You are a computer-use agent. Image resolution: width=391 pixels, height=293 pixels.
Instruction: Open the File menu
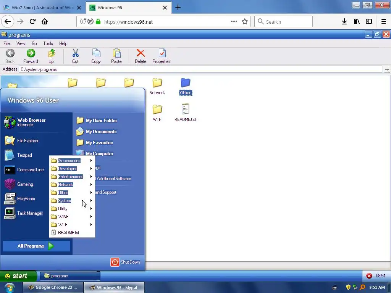(6, 43)
